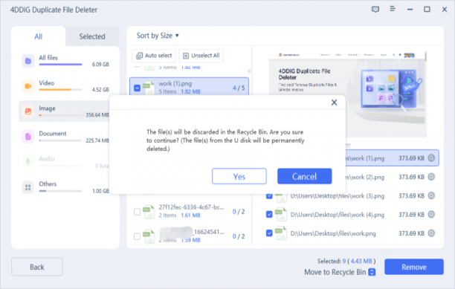The width and height of the screenshot is (455, 289).
Task: Select the All files category
Action: pyautogui.click(x=65, y=61)
